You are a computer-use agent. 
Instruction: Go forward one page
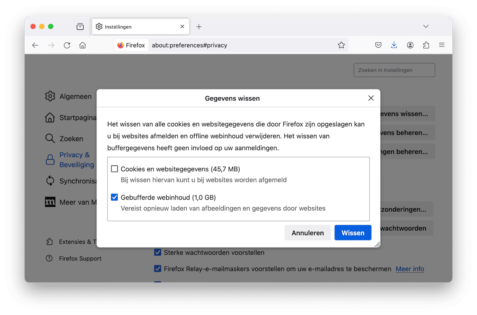click(x=51, y=45)
